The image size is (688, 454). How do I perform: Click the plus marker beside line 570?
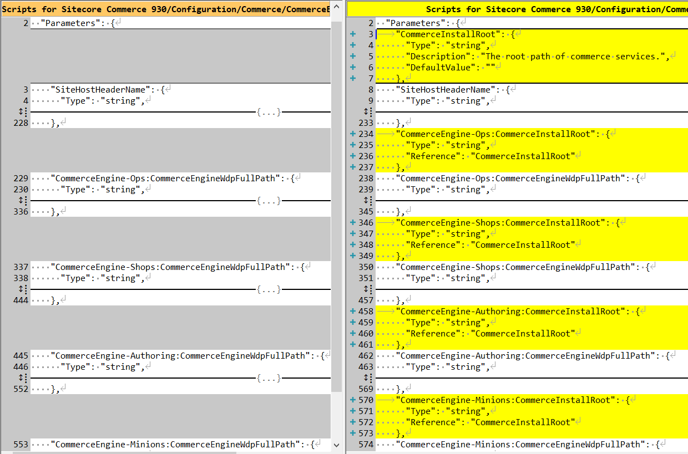point(353,400)
